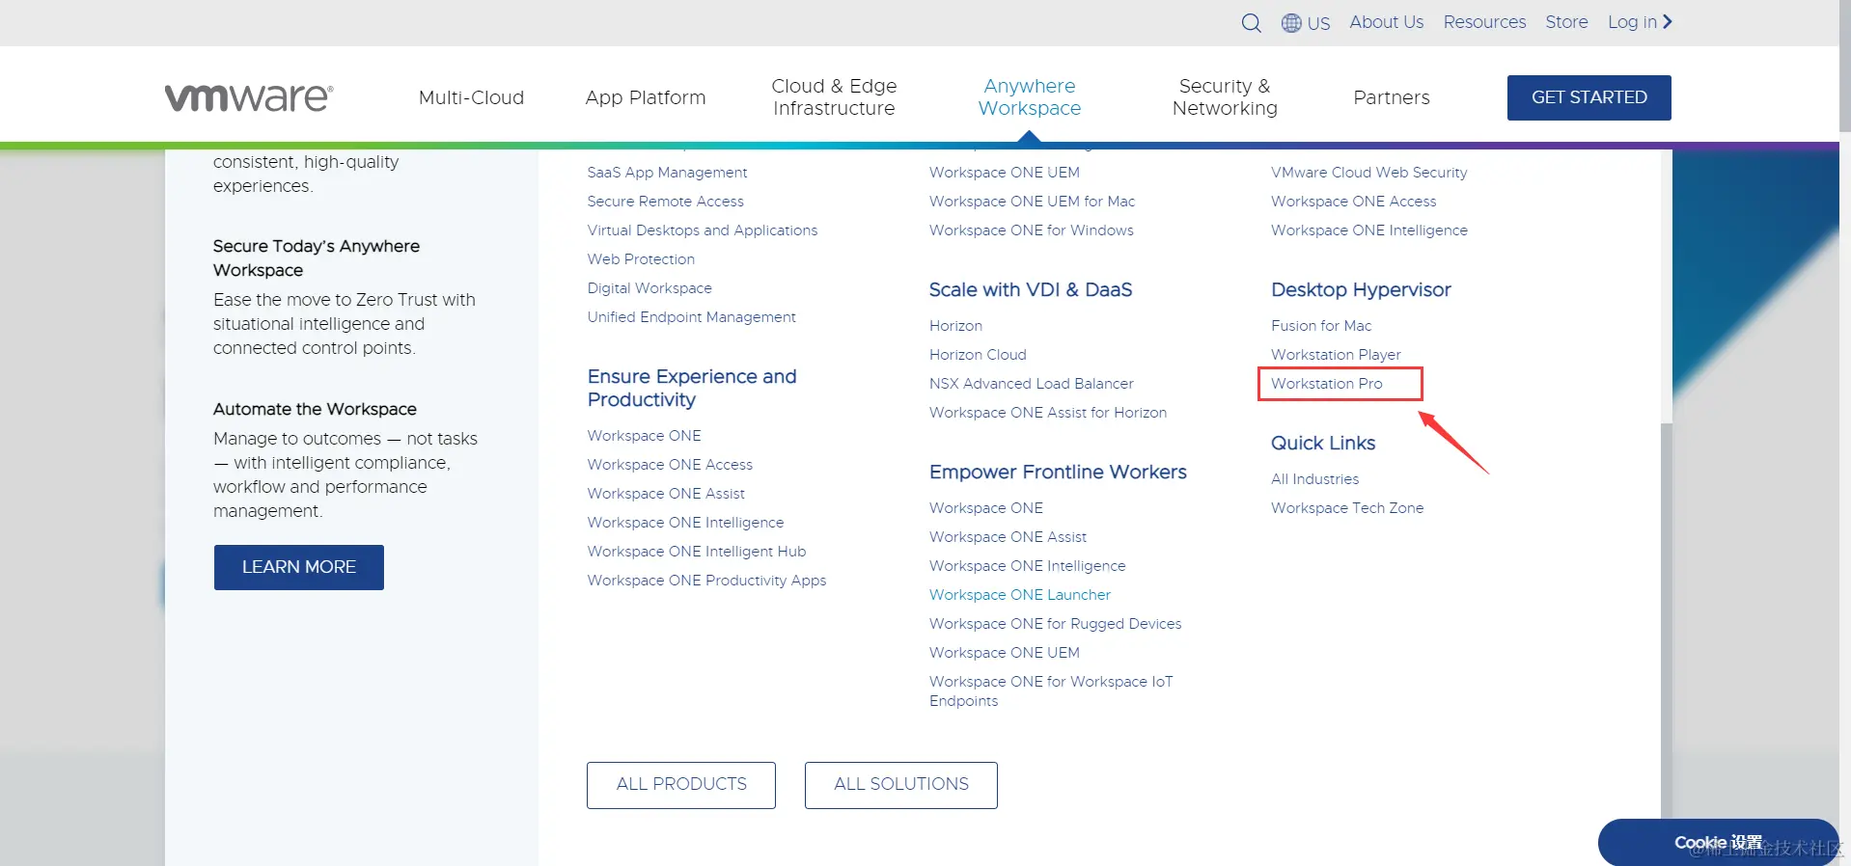Open Secure Remote Access link
Image resolution: width=1851 pixels, height=866 pixels.
[x=665, y=202]
